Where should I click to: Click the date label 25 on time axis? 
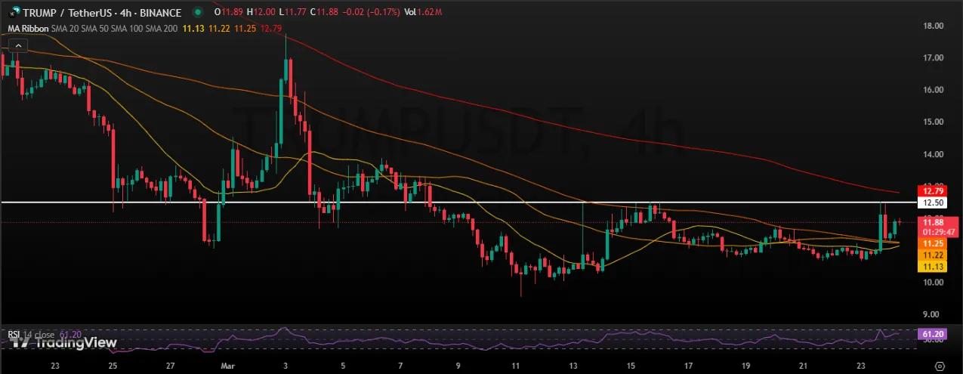113,364
